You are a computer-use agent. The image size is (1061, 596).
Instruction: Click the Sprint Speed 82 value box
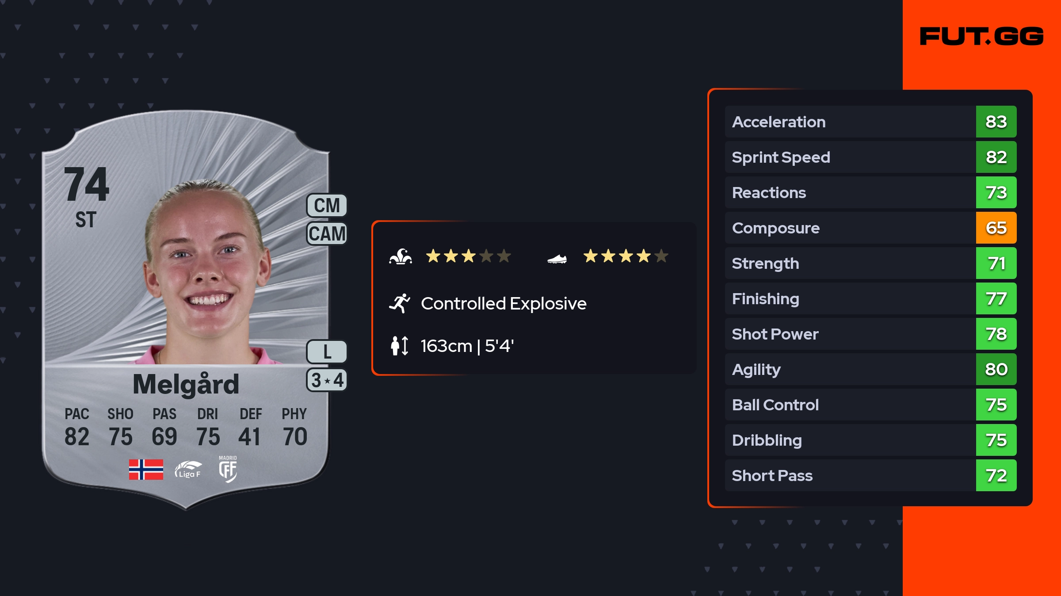(996, 157)
